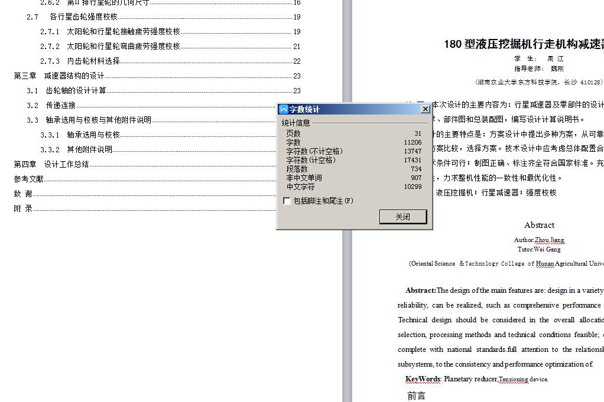The height and width of the screenshot is (402, 604).
Task: Open TOC entry 3.3.2 其他附件说明
Action: [158, 150]
